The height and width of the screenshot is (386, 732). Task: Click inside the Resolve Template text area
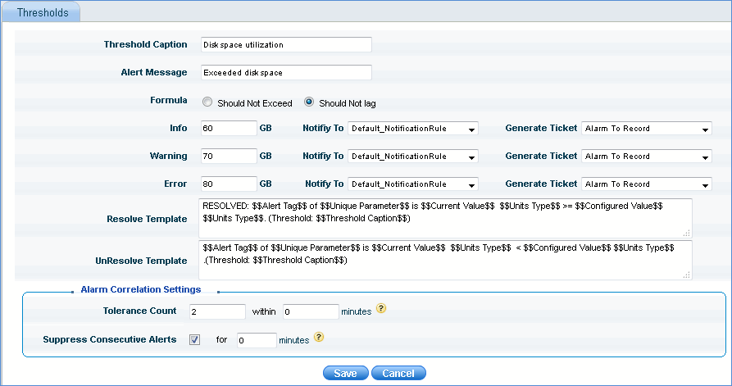444,218
